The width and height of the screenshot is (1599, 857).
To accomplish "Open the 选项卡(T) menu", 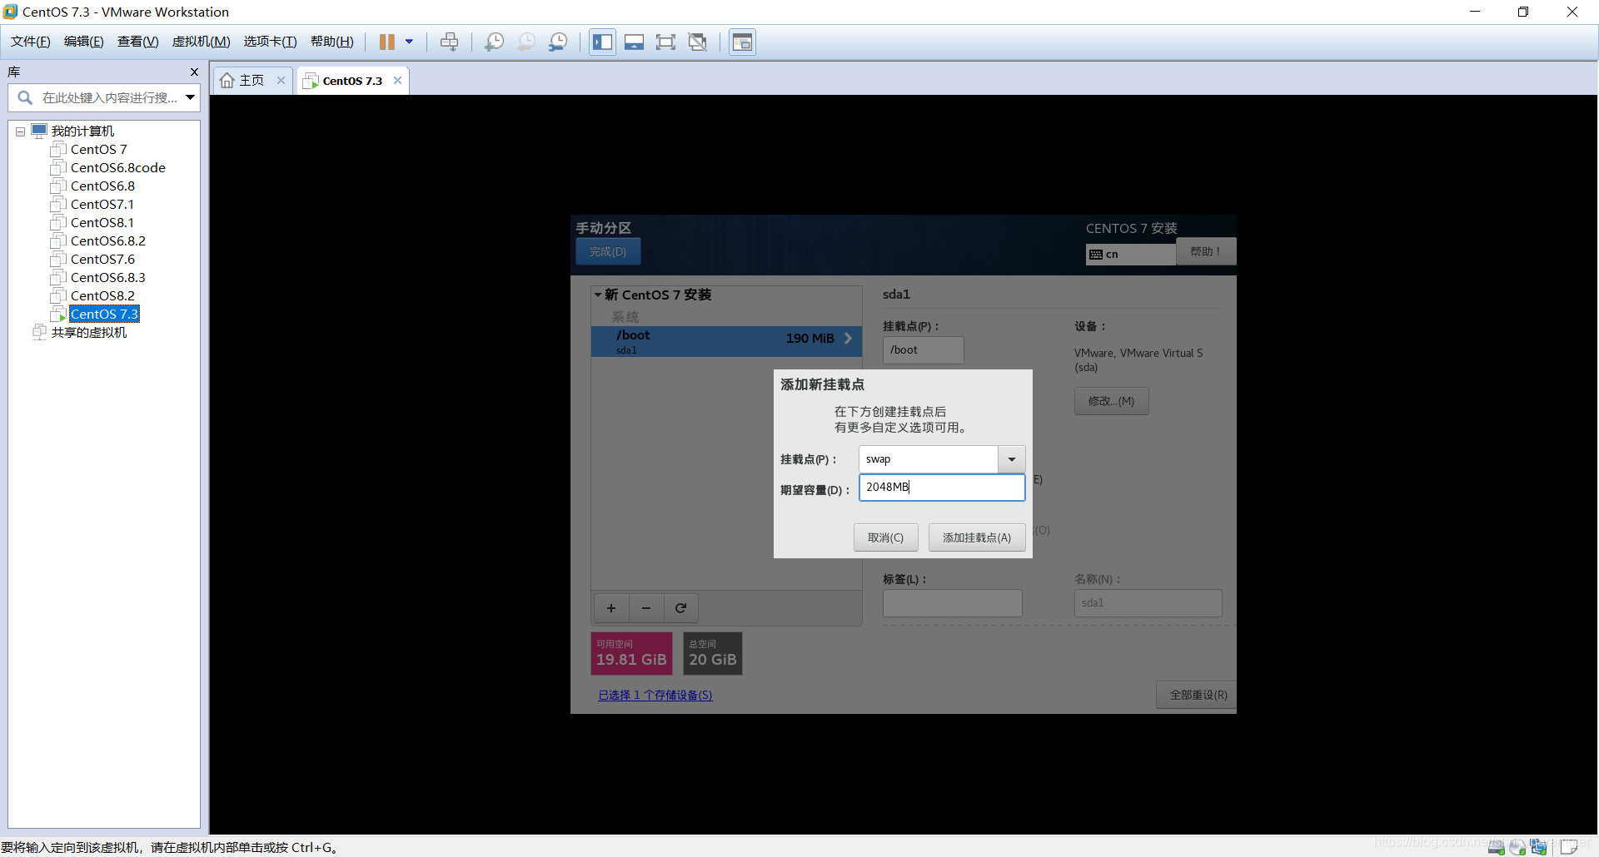I will [271, 42].
